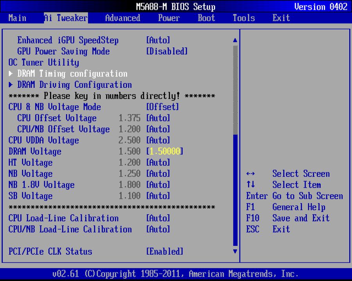Toggle PCI/PCIe CLK Status Enabled value

coord(165,251)
